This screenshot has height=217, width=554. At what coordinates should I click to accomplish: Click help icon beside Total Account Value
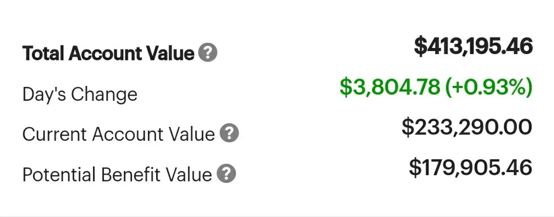click(207, 54)
